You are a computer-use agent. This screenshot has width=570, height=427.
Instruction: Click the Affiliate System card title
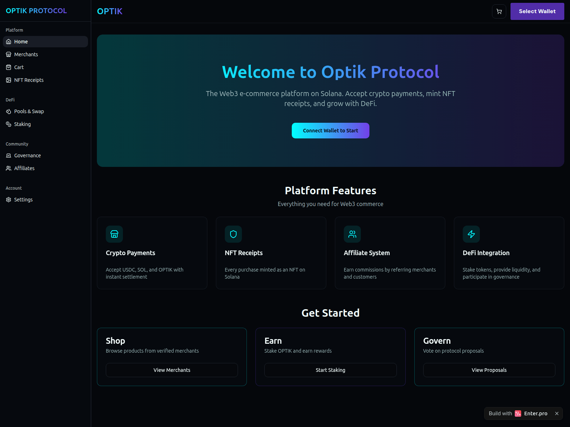(x=367, y=253)
